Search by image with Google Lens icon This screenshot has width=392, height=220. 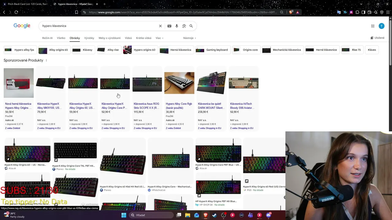184,26
